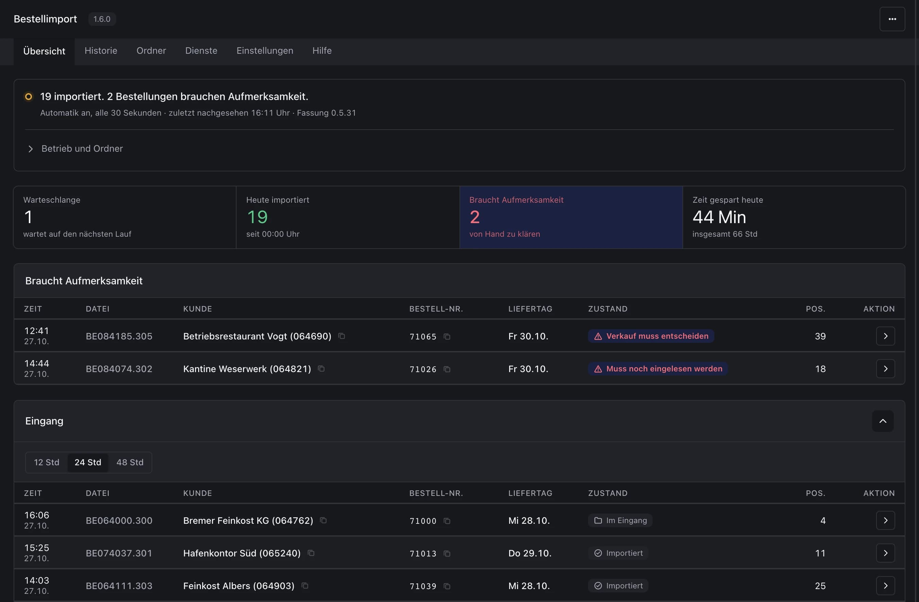Select the Warteschlange summary card
Image resolution: width=919 pixels, height=602 pixels.
click(x=125, y=217)
